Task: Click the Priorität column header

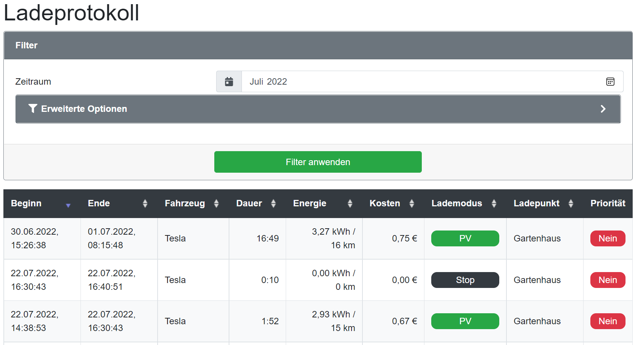Action: pyautogui.click(x=608, y=203)
